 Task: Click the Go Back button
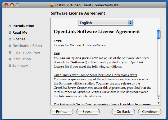[x=123, y=112]
